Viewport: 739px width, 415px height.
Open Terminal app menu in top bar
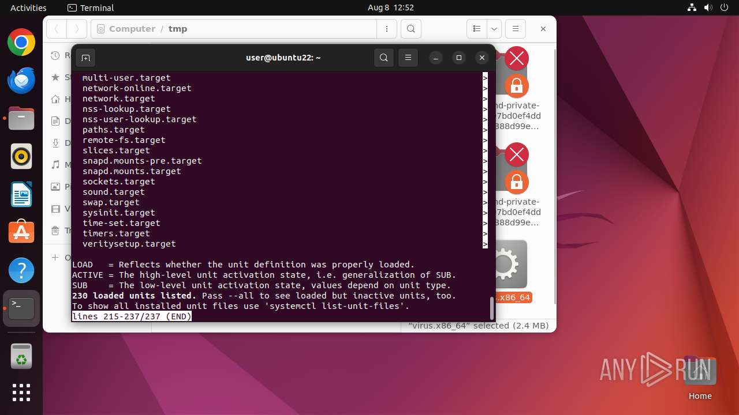click(91, 7)
